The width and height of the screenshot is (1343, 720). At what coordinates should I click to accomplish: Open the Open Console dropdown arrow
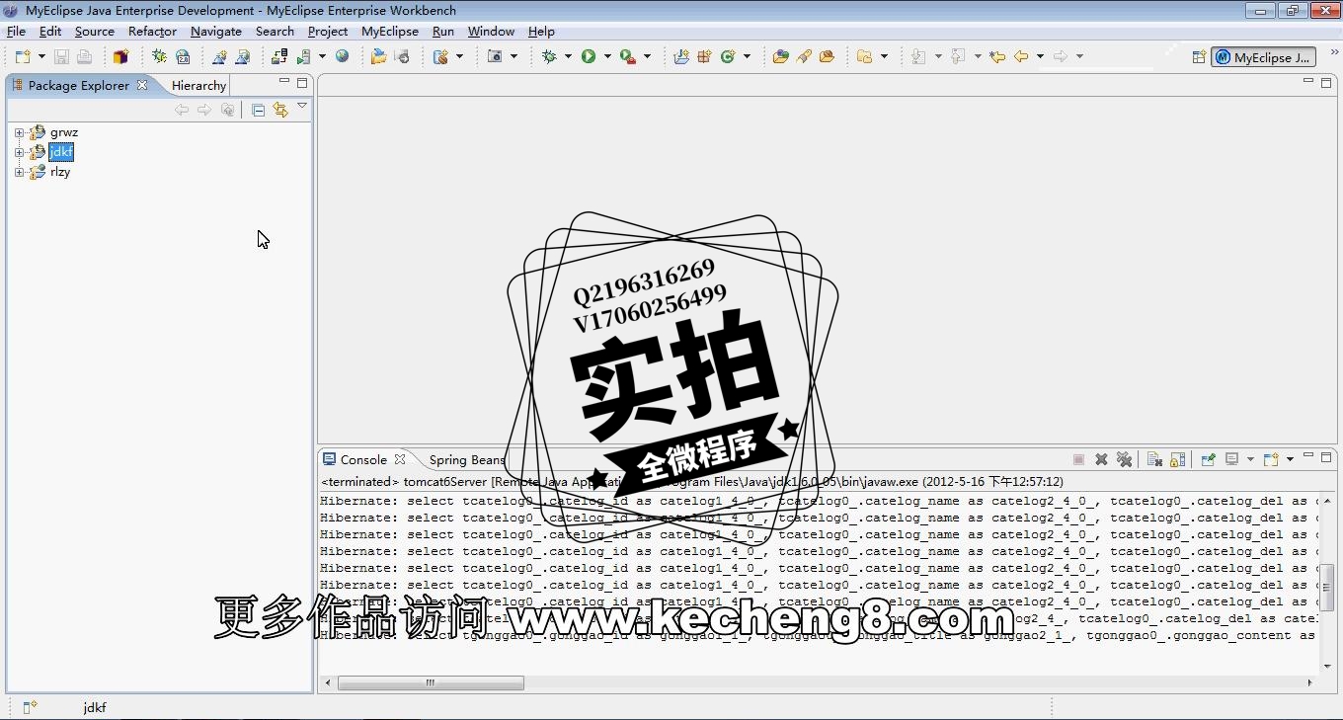tap(1290, 459)
